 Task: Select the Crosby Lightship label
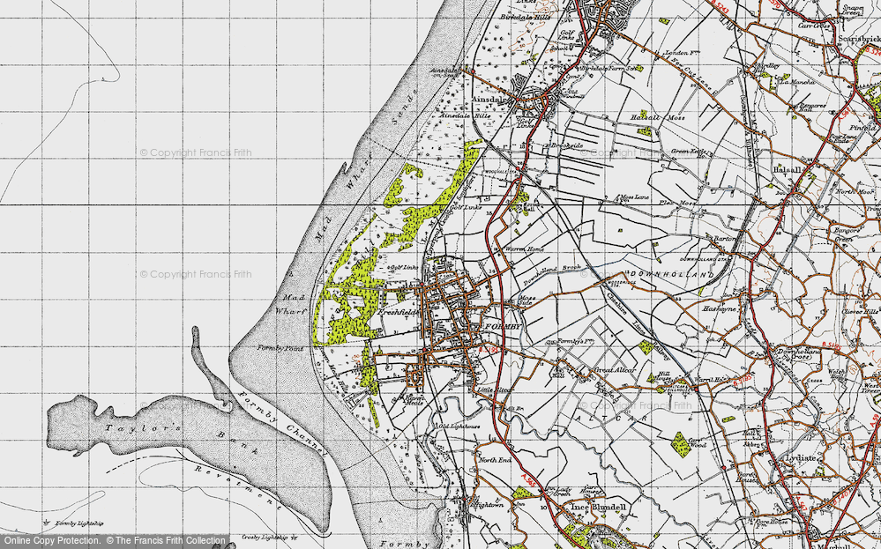click(x=265, y=538)
